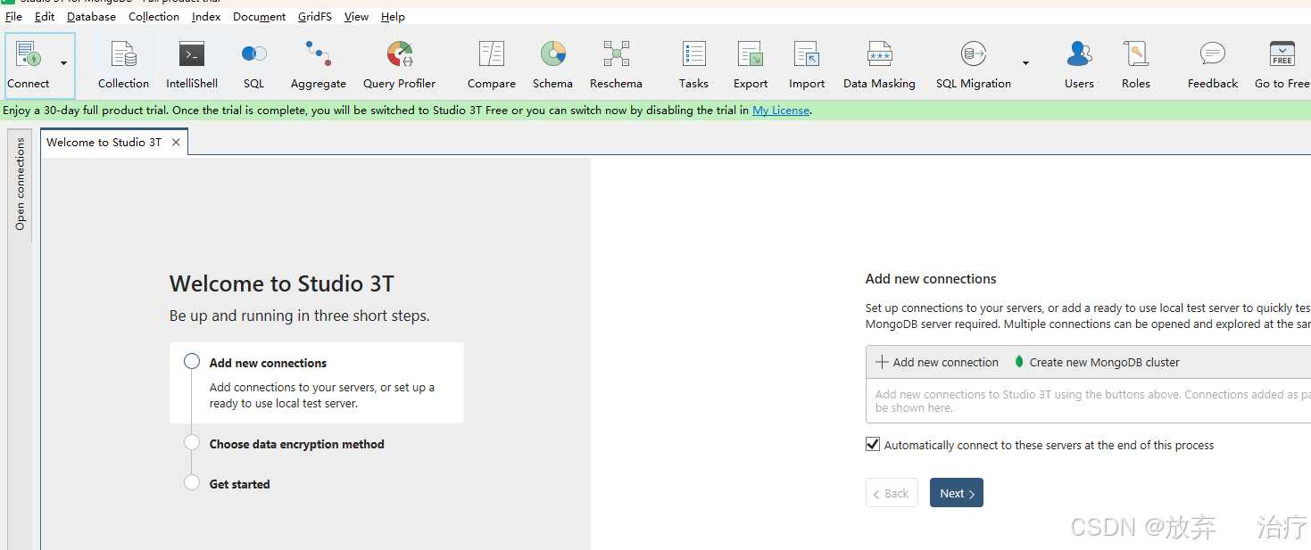Open the Data Masking tool
This screenshot has width=1311, height=550.
[879, 64]
